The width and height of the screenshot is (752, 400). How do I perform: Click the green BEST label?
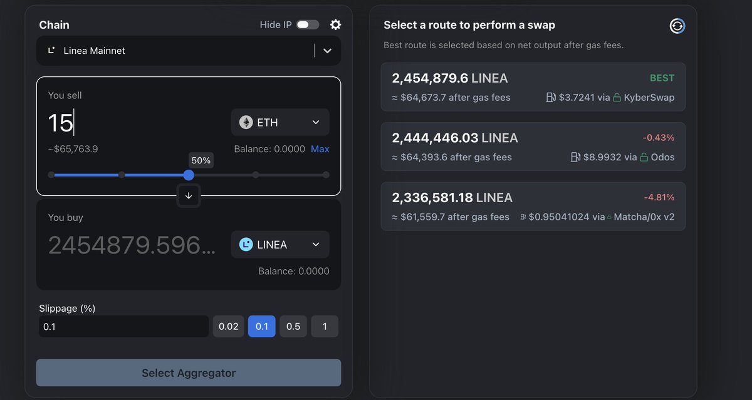662,78
